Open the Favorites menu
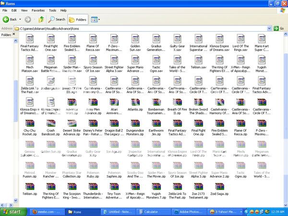This screenshot has width=288, height=216. point(38,10)
